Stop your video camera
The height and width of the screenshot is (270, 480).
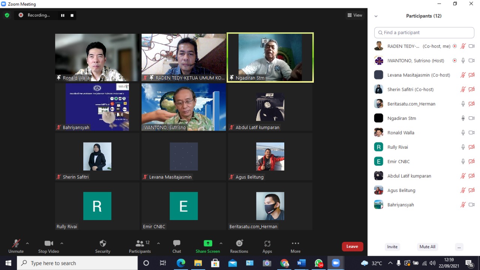pos(48,246)
